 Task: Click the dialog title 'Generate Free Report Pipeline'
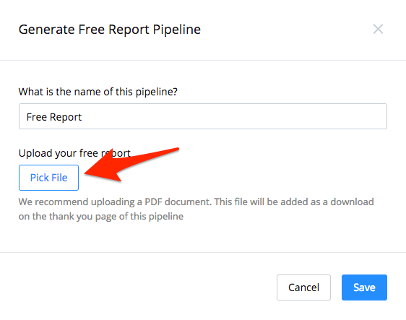[110, 30]
